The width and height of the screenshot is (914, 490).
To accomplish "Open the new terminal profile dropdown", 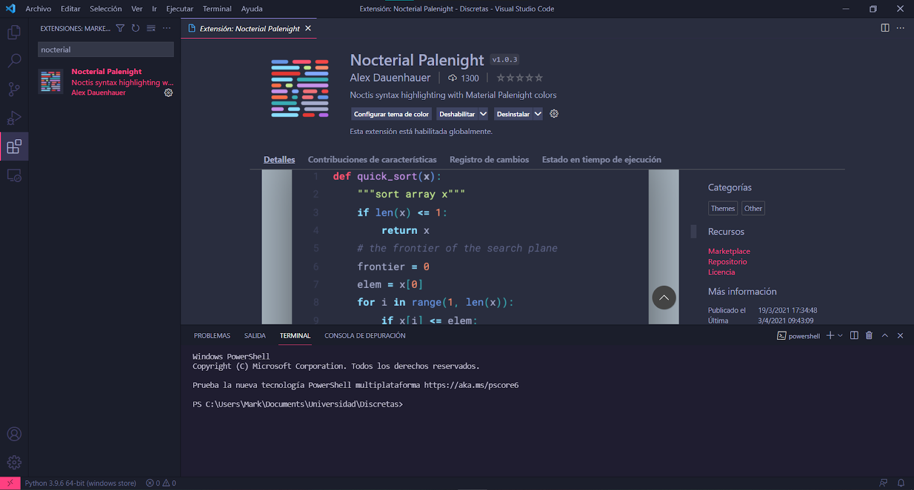I will 840,335.
